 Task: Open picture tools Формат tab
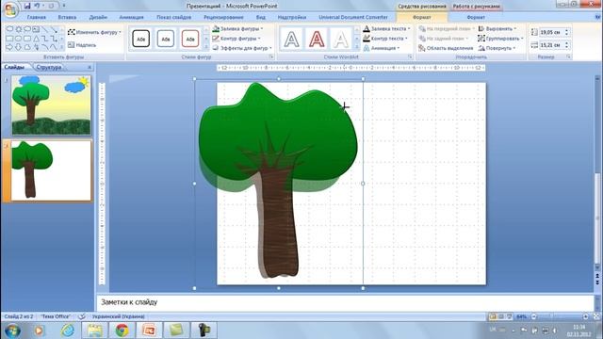click(x=476, y=17)
